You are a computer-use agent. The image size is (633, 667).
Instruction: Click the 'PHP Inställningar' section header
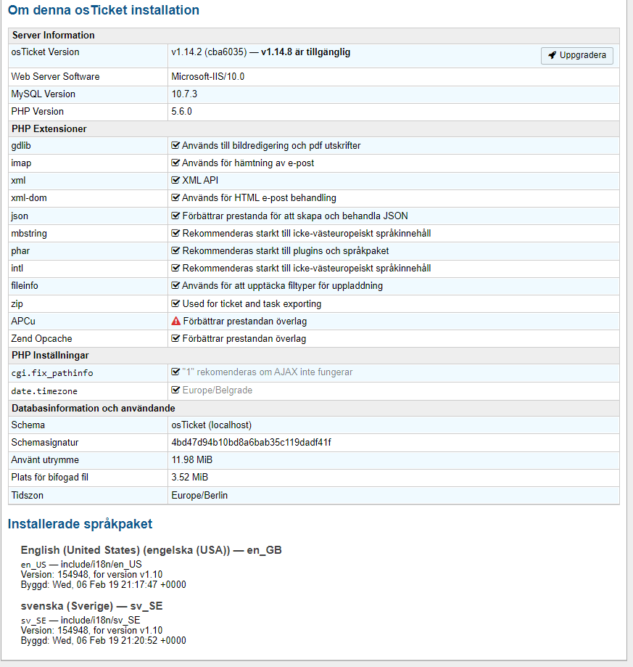50,355
